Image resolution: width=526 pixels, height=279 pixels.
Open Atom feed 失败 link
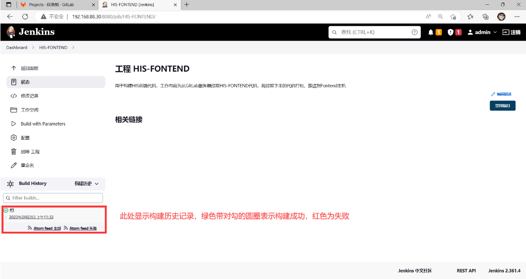80,228
